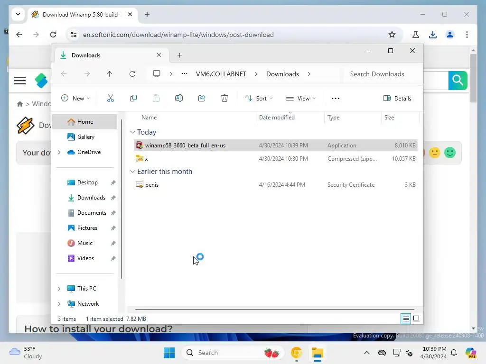Open the New dropdown menu
This screenshot has width=486, height=364.
(75, 99)
